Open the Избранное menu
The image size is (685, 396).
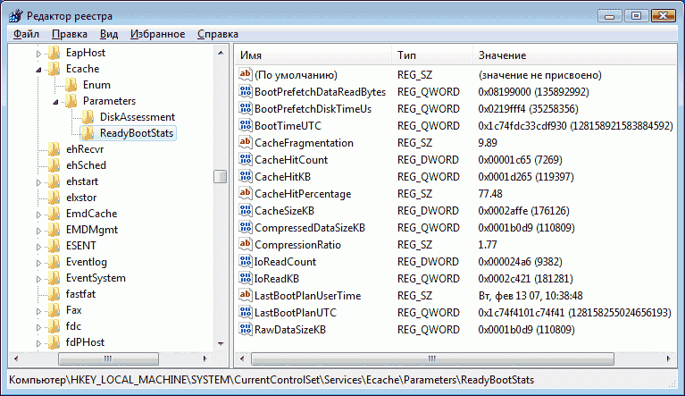[158, 34]
